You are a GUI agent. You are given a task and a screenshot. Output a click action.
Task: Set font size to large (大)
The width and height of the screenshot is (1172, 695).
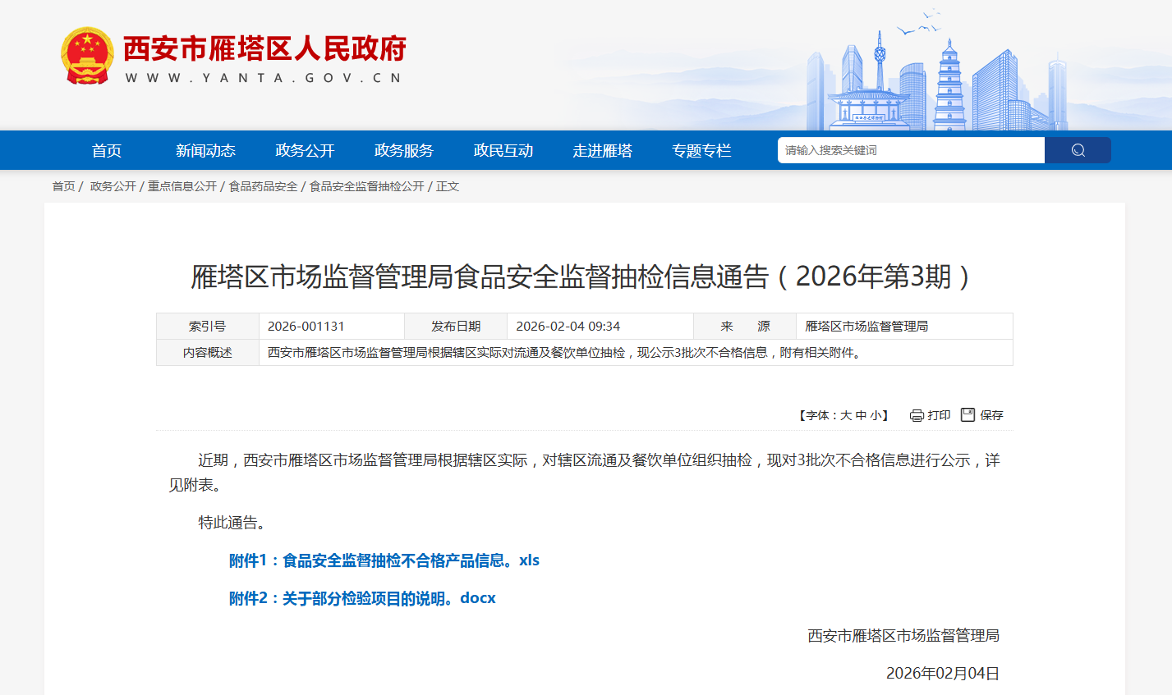click(845, 416)
